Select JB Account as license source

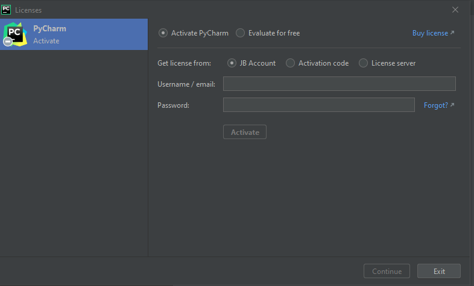(x=232, y=63)
